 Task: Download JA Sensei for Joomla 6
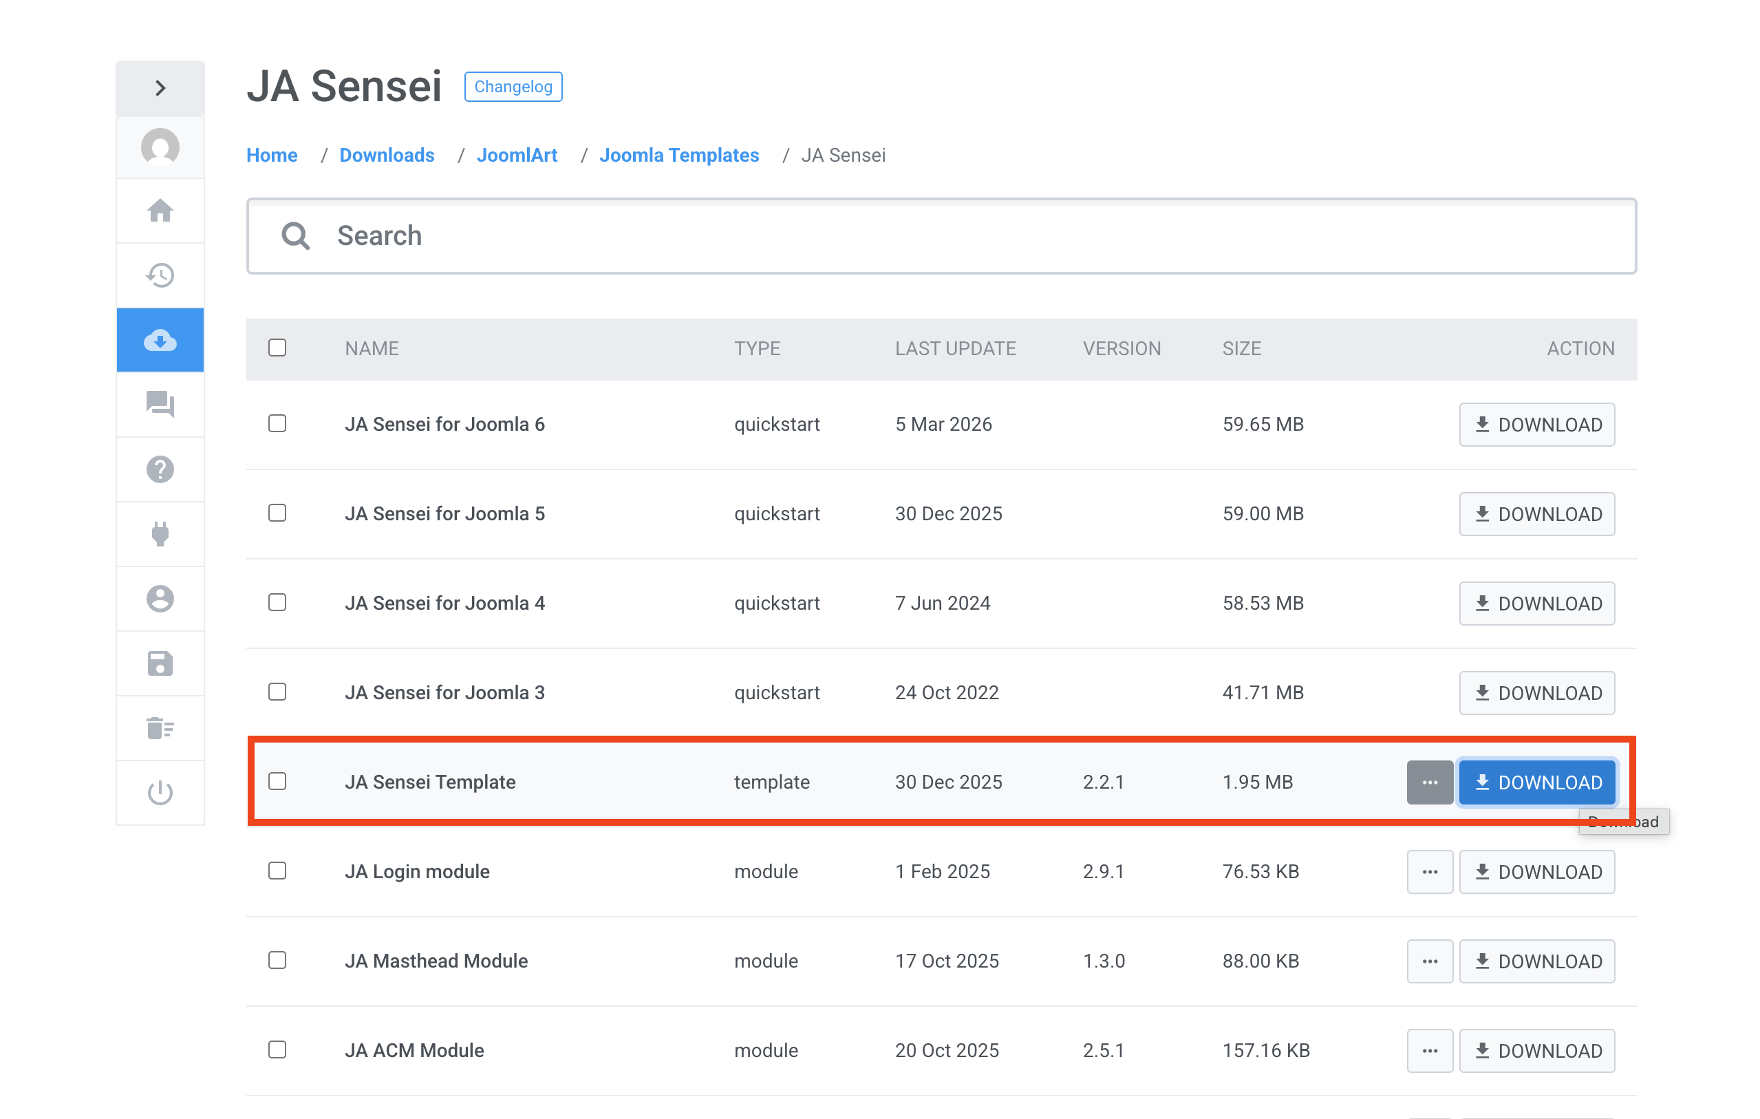click(1537, 425)
